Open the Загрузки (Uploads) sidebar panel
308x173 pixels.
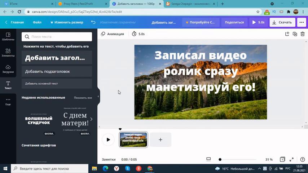pyautogui.click(x=8, y=69)
